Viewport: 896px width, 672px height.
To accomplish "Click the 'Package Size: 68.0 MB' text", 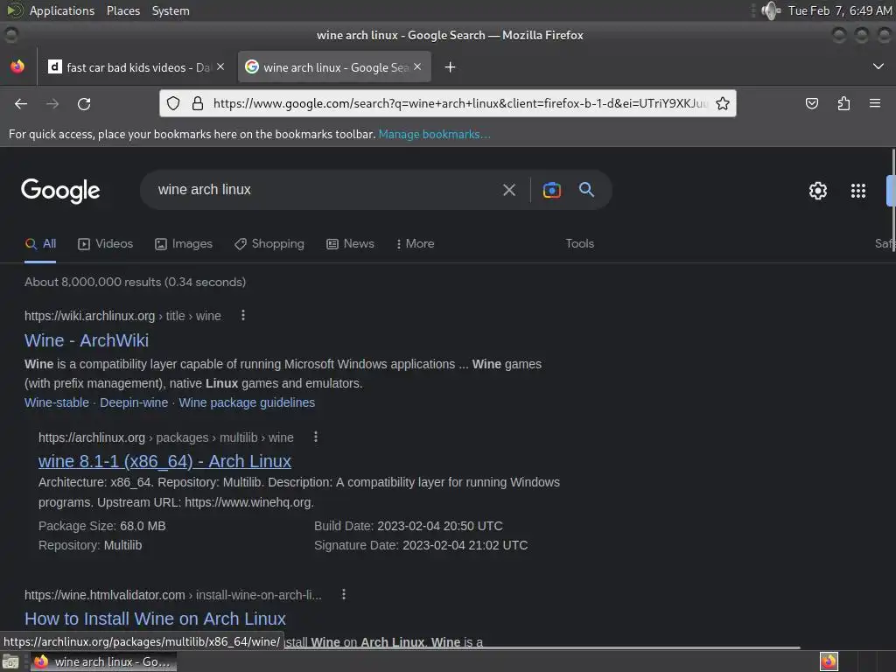I will 101,526.
